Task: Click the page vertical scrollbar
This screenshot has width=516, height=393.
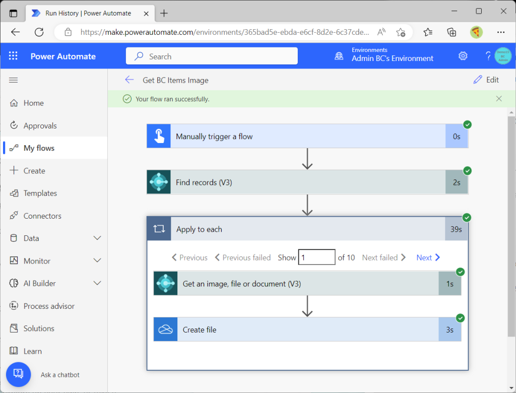Action: [511, 226]
